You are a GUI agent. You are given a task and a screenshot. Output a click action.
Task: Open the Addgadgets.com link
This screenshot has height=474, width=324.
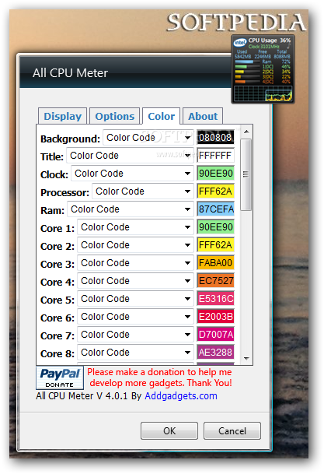click(181, 396)
